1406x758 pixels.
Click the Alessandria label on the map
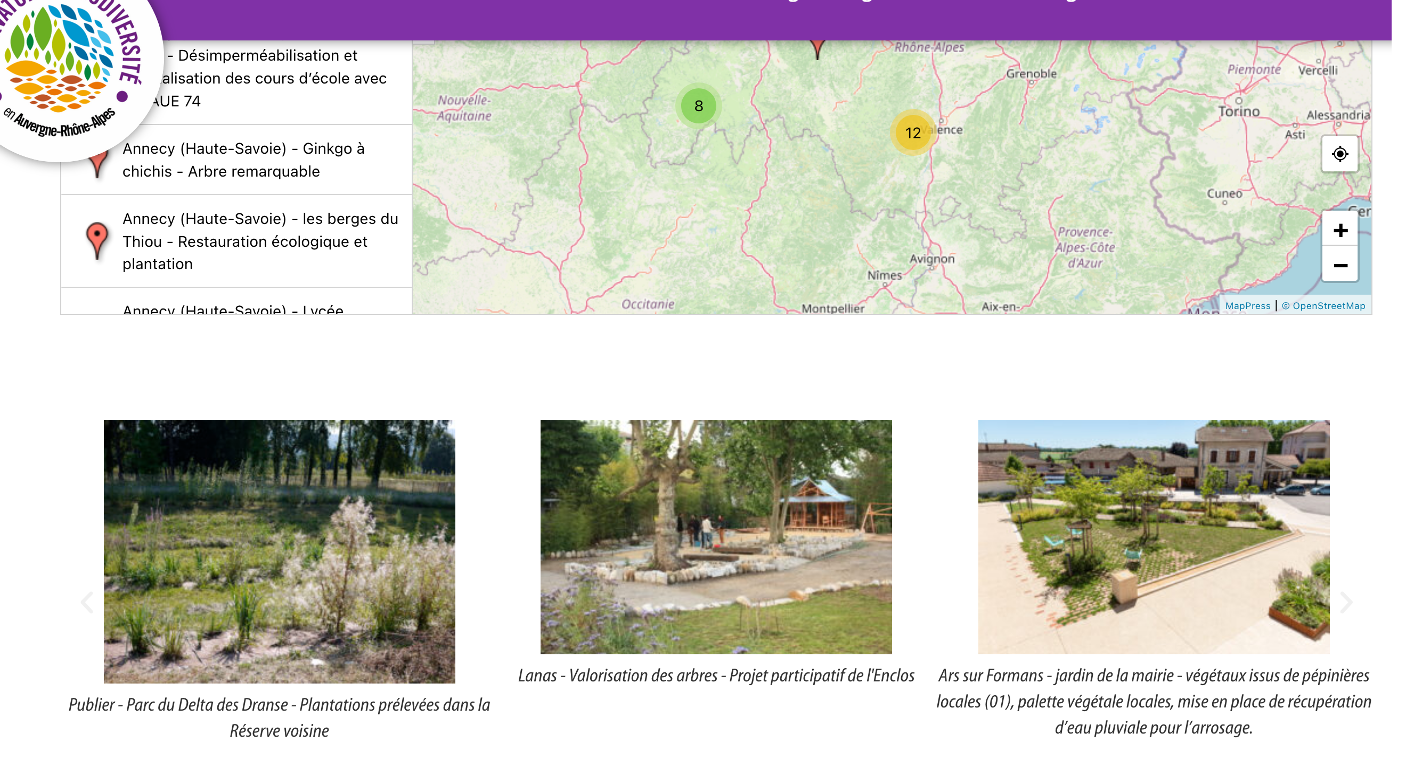(x=1337, y=115)
